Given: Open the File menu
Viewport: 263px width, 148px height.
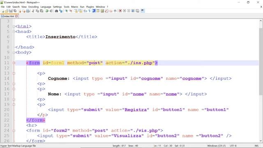Looking at the screenshot, I should pyautogui.click(x=3, y=7).
